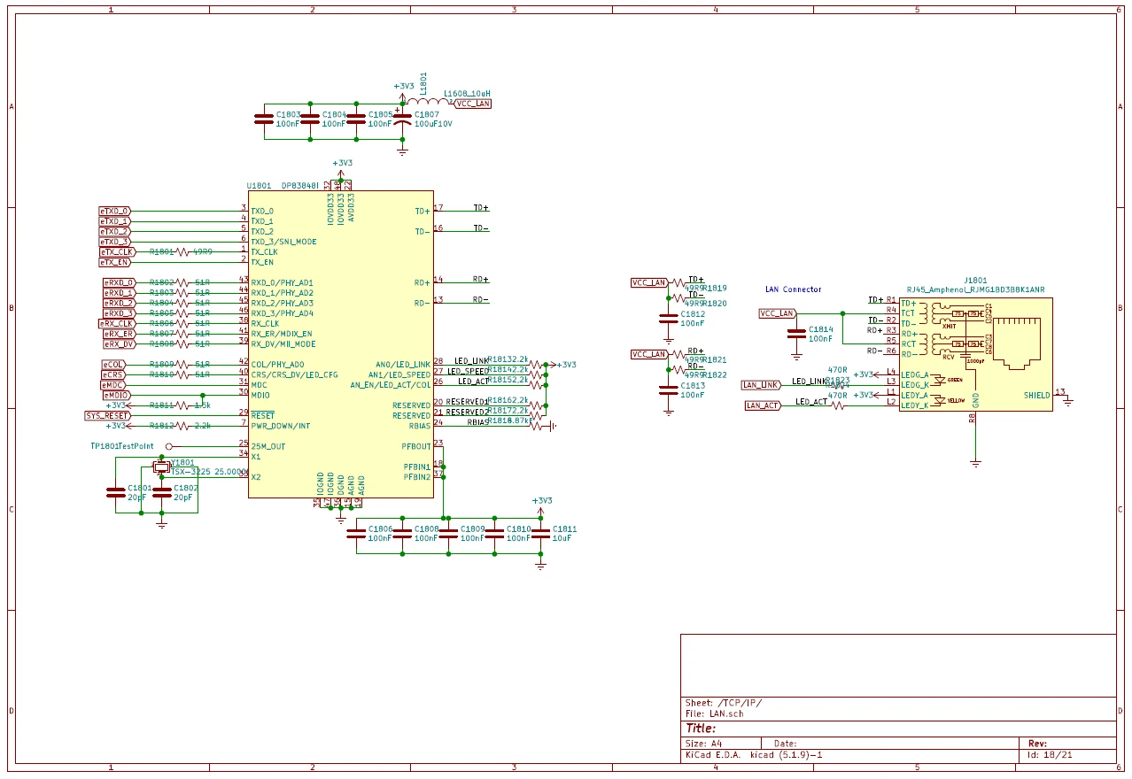Select the eTXD_3 signal label
This screenshot has width=1132, height=779.
115,242
